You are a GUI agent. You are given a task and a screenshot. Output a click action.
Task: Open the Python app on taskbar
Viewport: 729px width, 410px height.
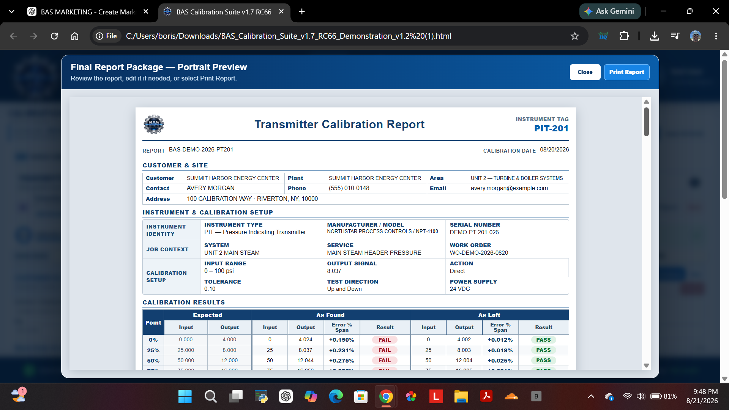click(x=261, y=397)
